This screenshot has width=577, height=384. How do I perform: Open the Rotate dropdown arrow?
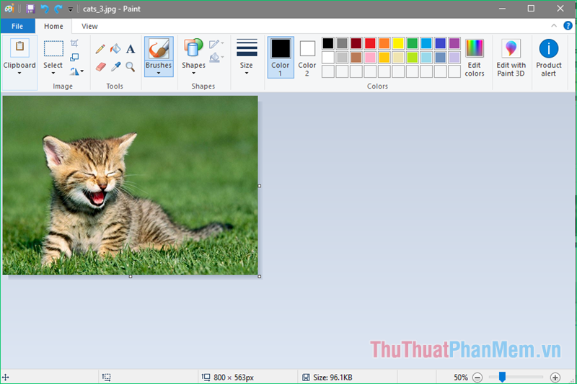[82, 71]
